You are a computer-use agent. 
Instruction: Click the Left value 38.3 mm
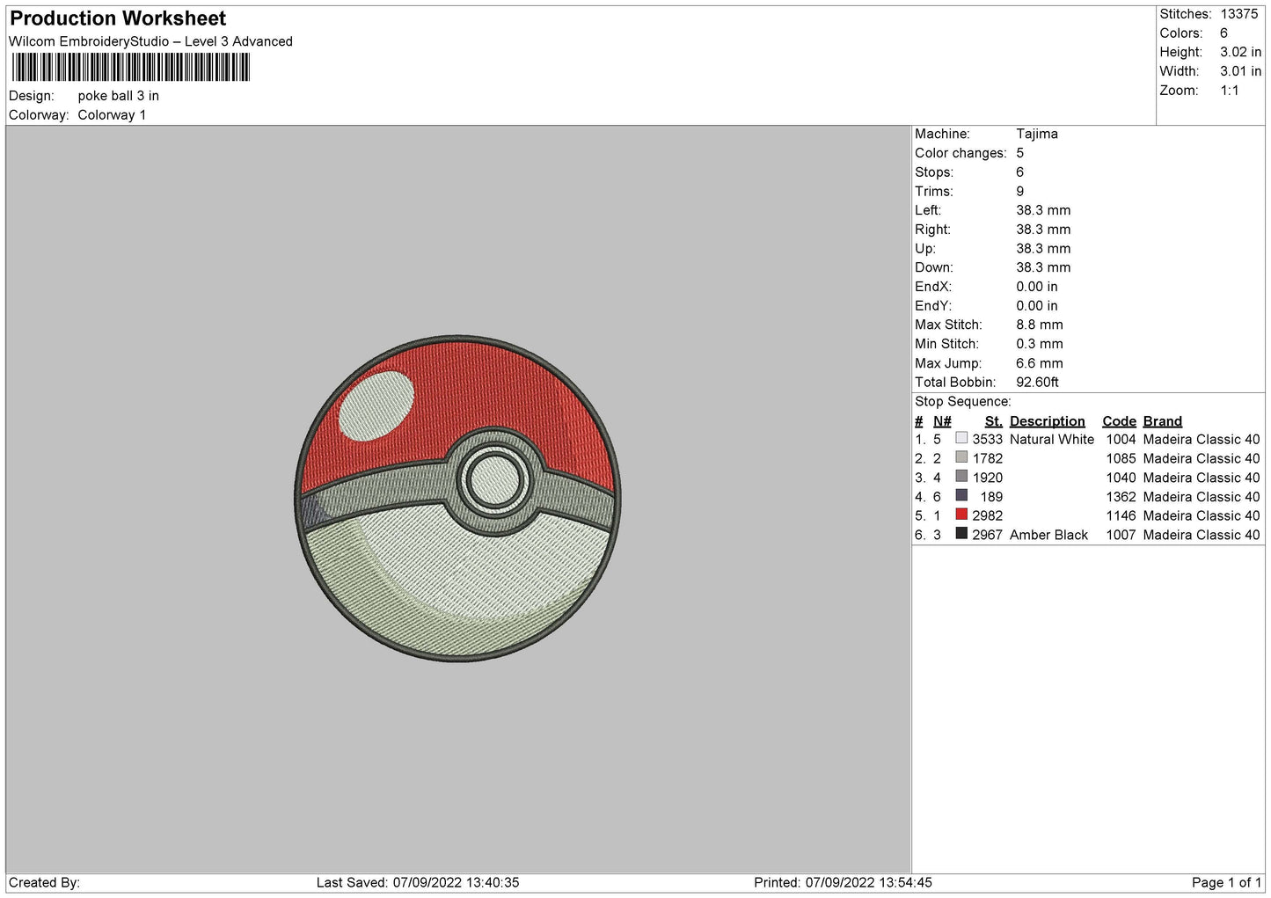point(1043,210)
